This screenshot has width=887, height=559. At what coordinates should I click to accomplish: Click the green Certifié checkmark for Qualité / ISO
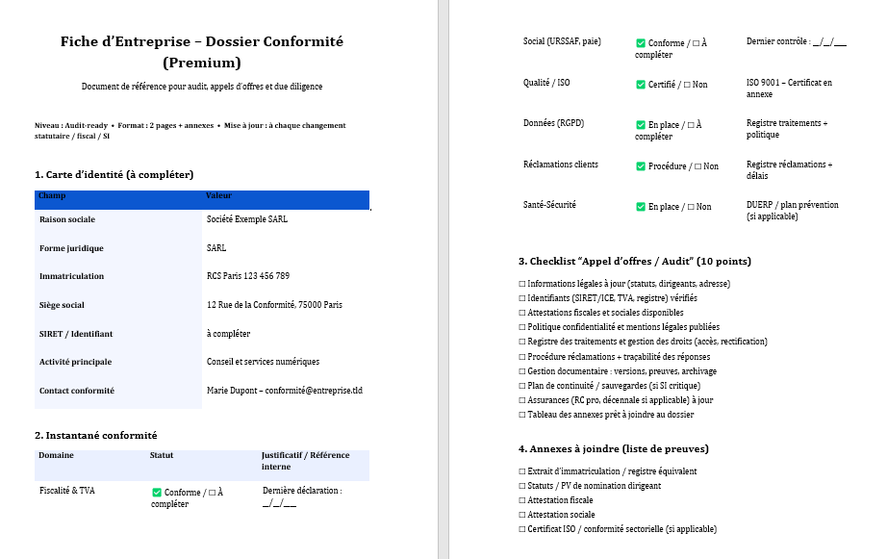641,85
